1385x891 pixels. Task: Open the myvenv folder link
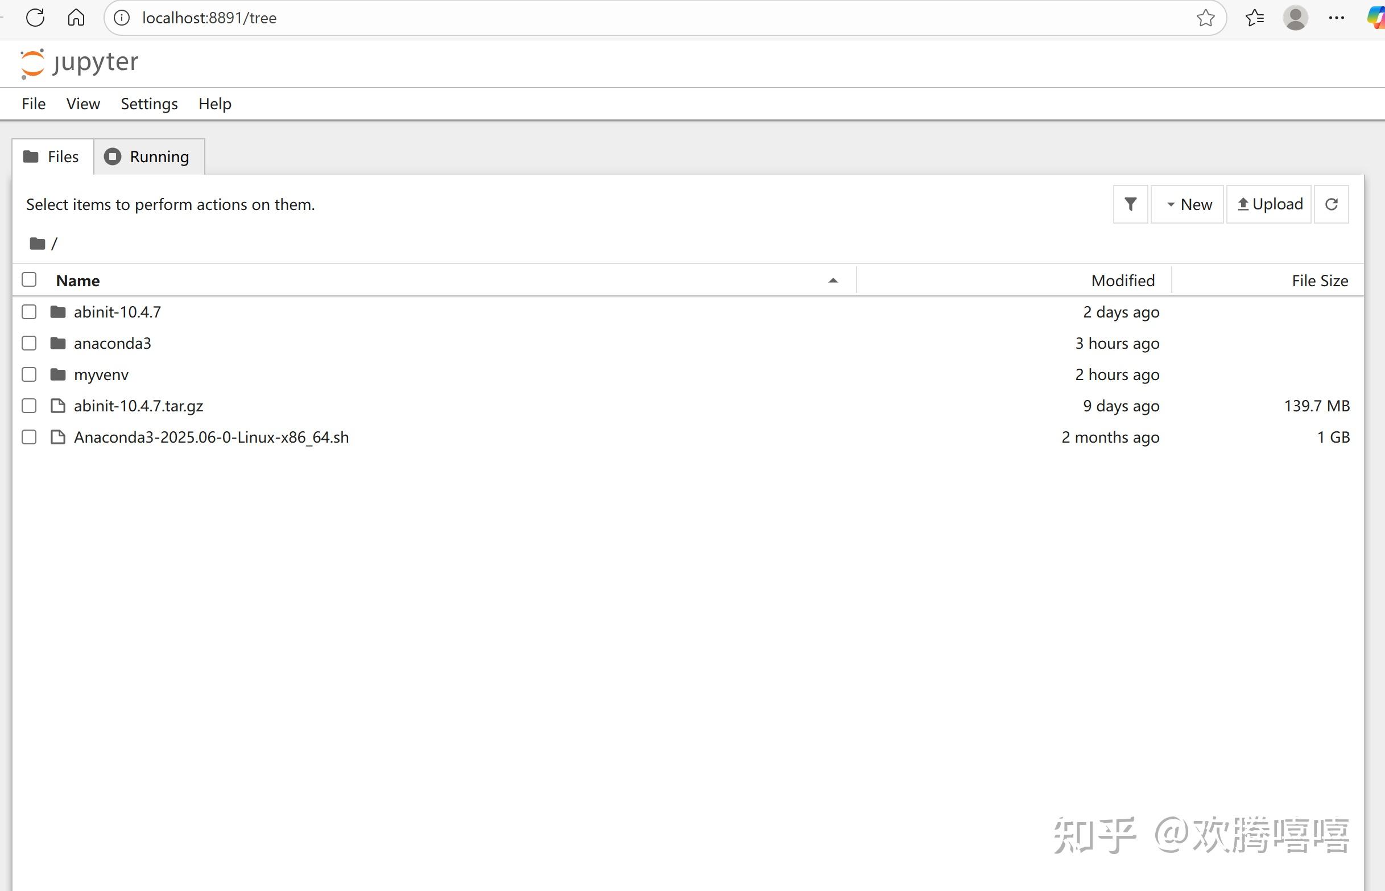point(101,374)
